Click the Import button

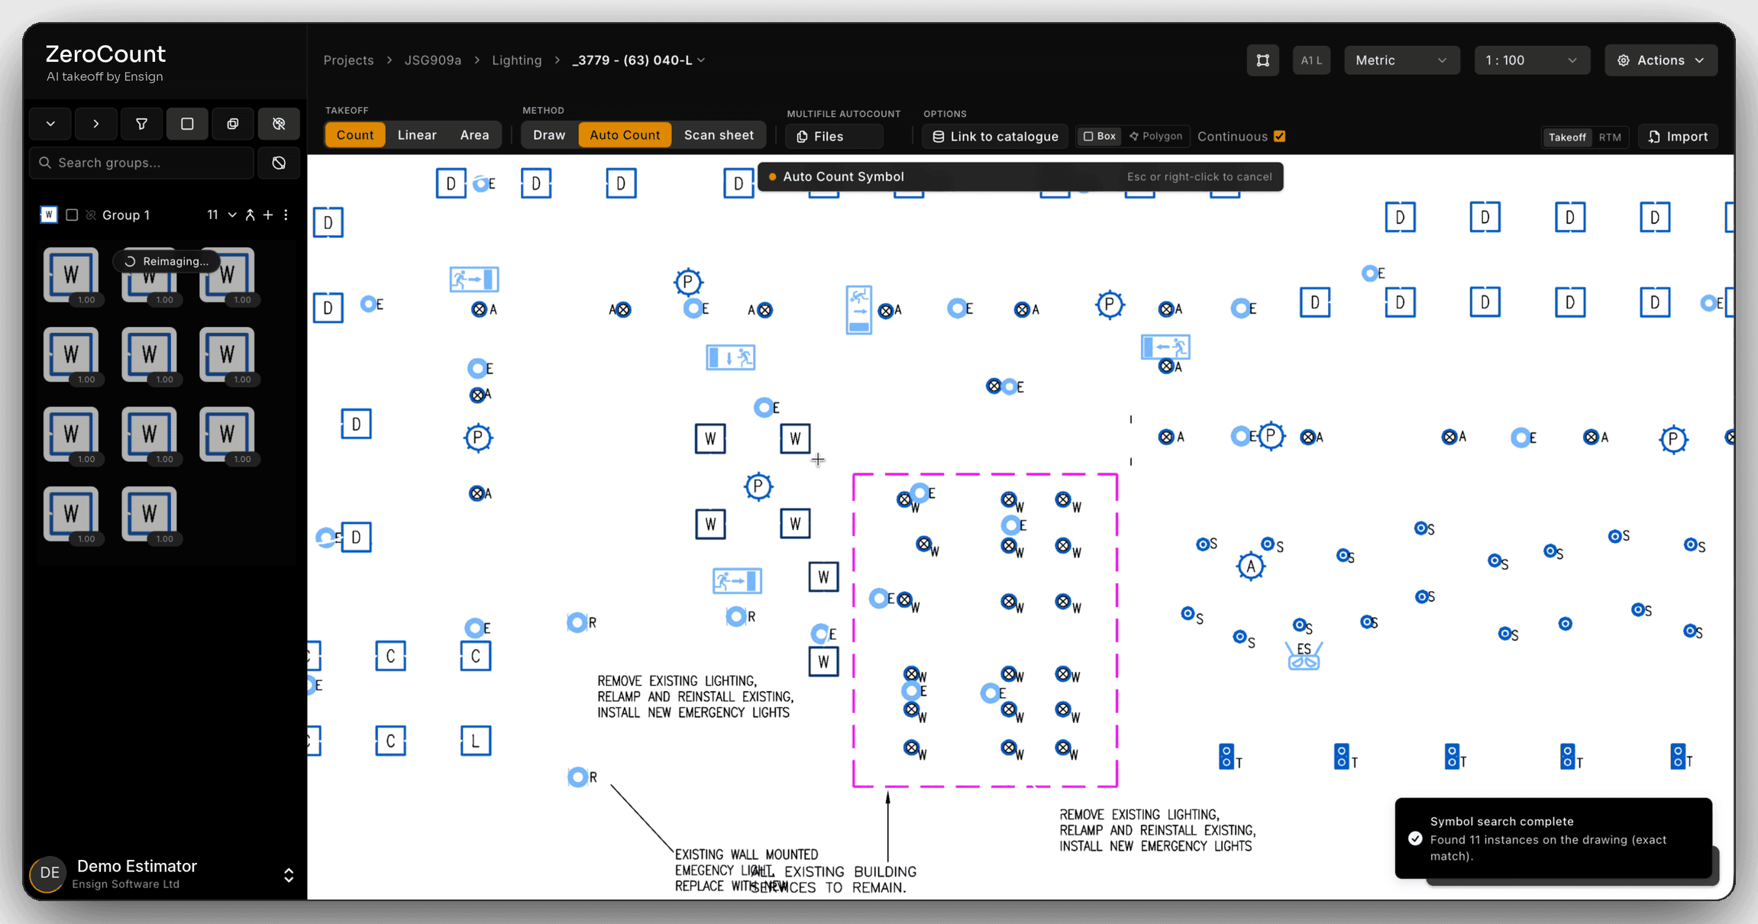click(x=1678, y=137)
